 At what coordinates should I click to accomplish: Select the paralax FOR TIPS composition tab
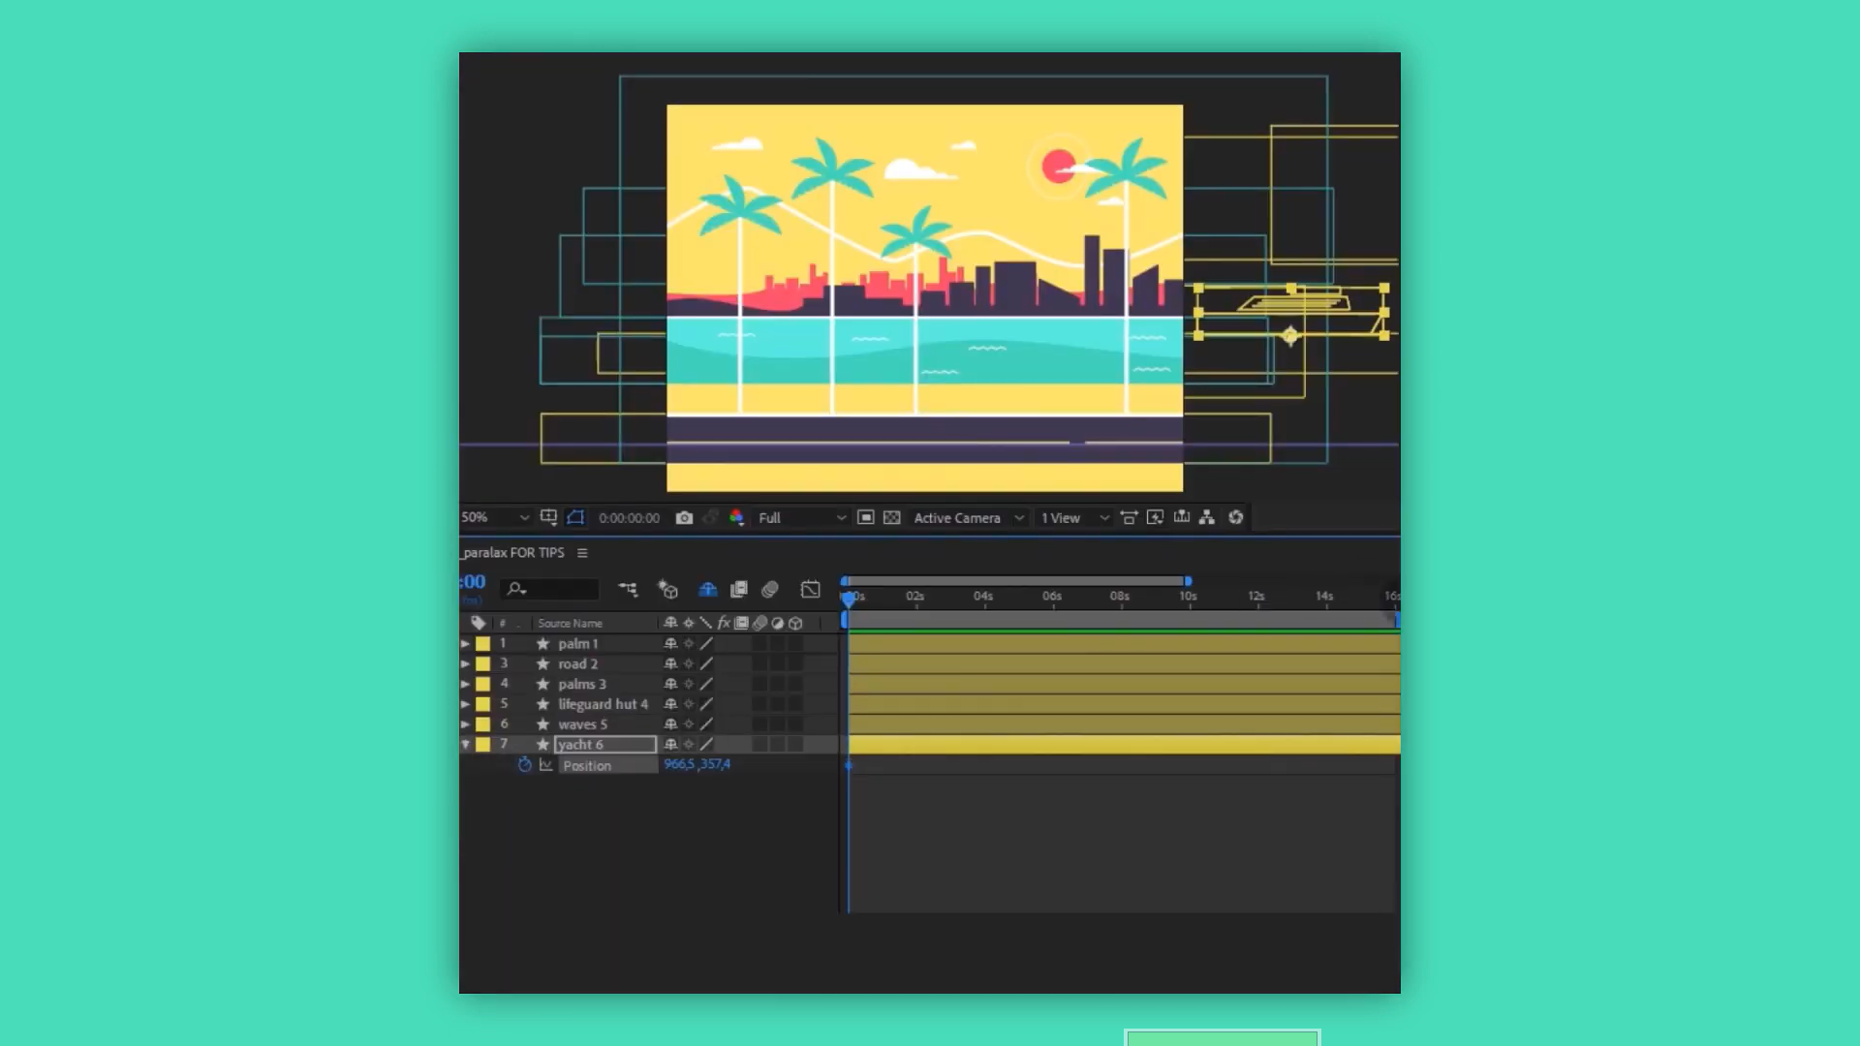click(x=513, y=553)
